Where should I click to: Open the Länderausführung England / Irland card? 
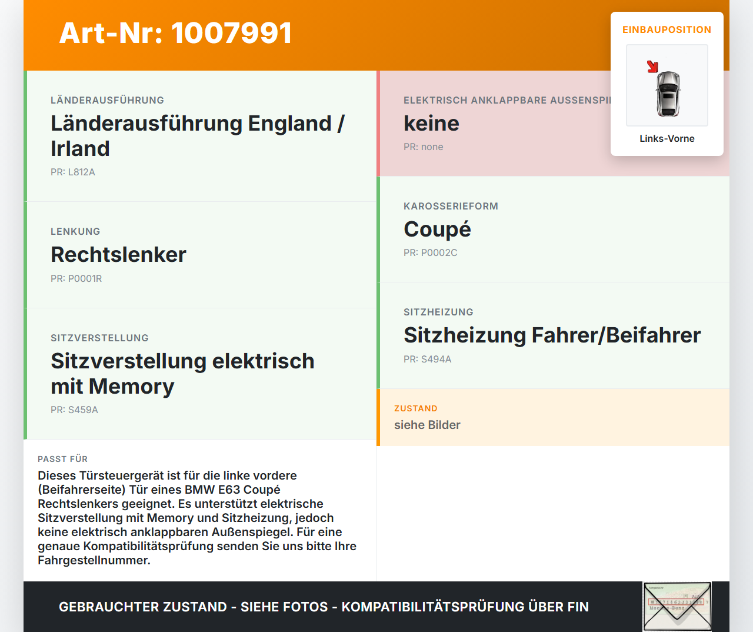(x=200, y=135)
